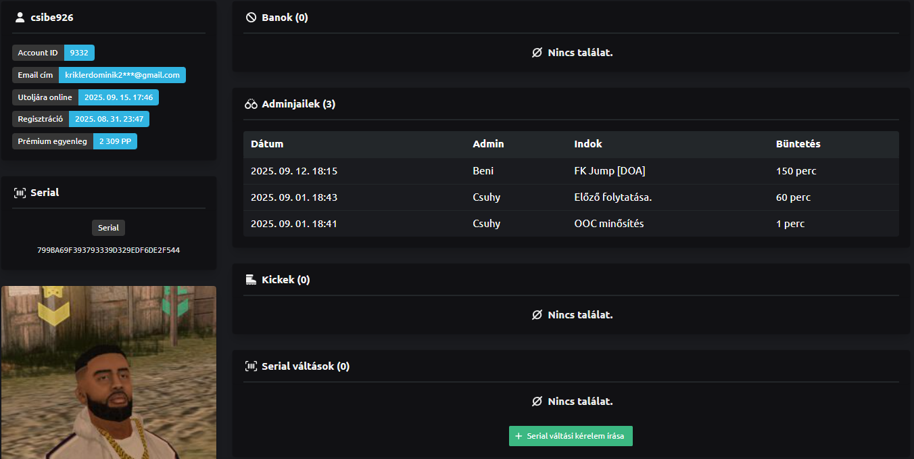Click the masked Gmail email address value
Screen dimensions: 914x459
[x=122, y=75]
